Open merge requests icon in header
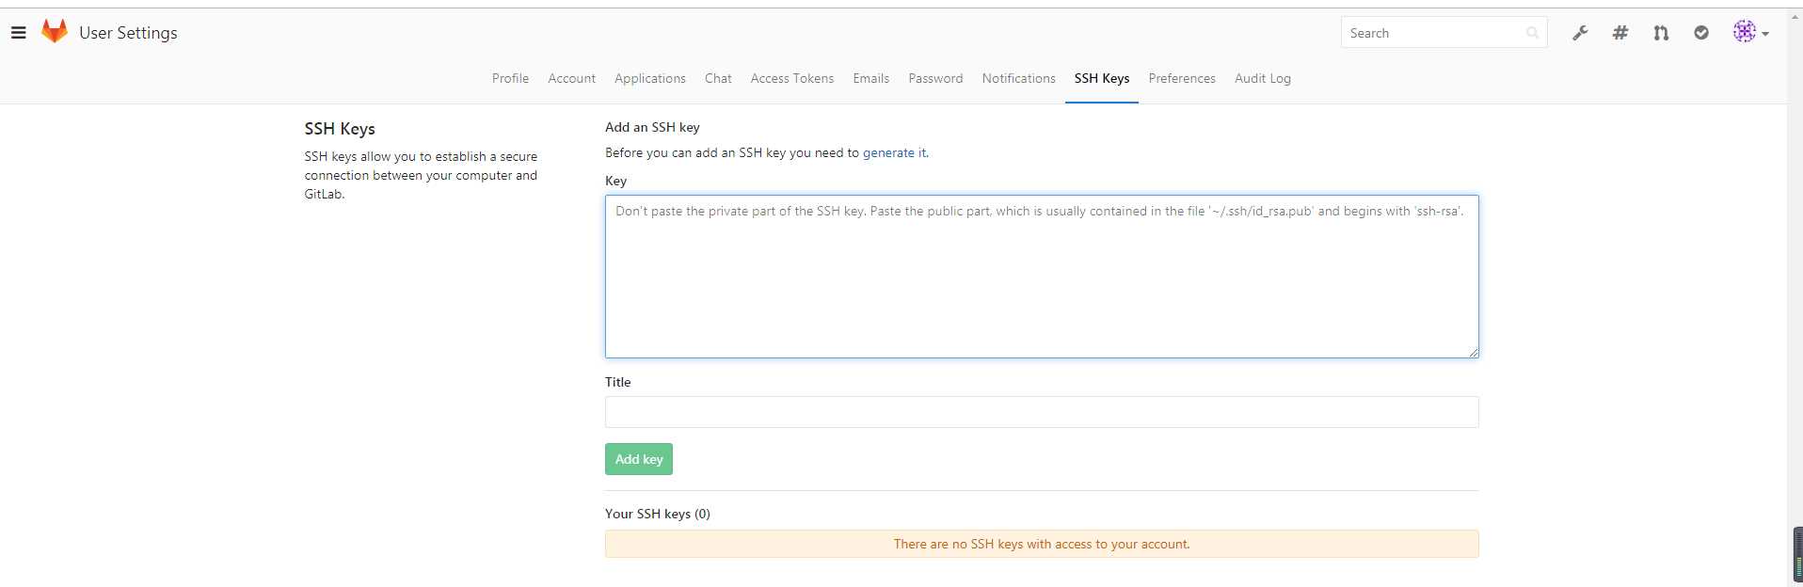1803x587 pixels. [1661, 33]
